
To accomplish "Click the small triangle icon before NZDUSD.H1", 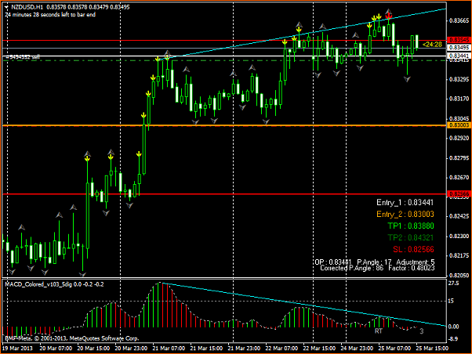I will coord(6,6).
